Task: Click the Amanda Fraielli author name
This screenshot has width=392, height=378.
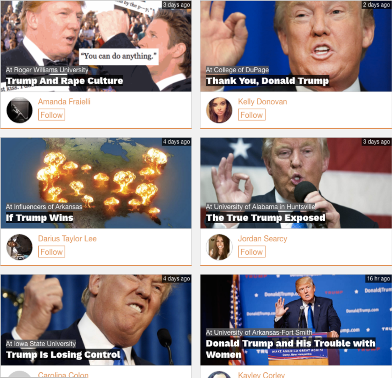Action: coord(64,102)
